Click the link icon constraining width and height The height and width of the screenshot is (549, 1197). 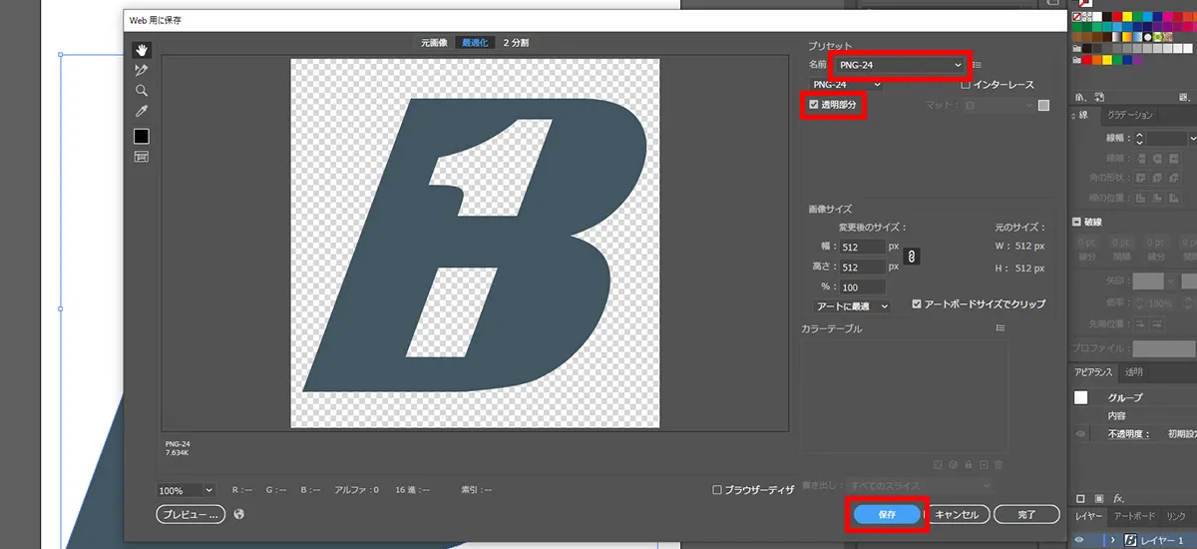click(x=911, y=257)
